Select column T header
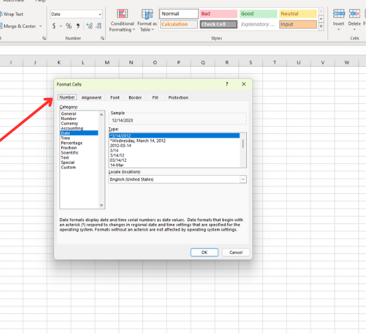This screenshot has width=366, height=333. point(274,63)
